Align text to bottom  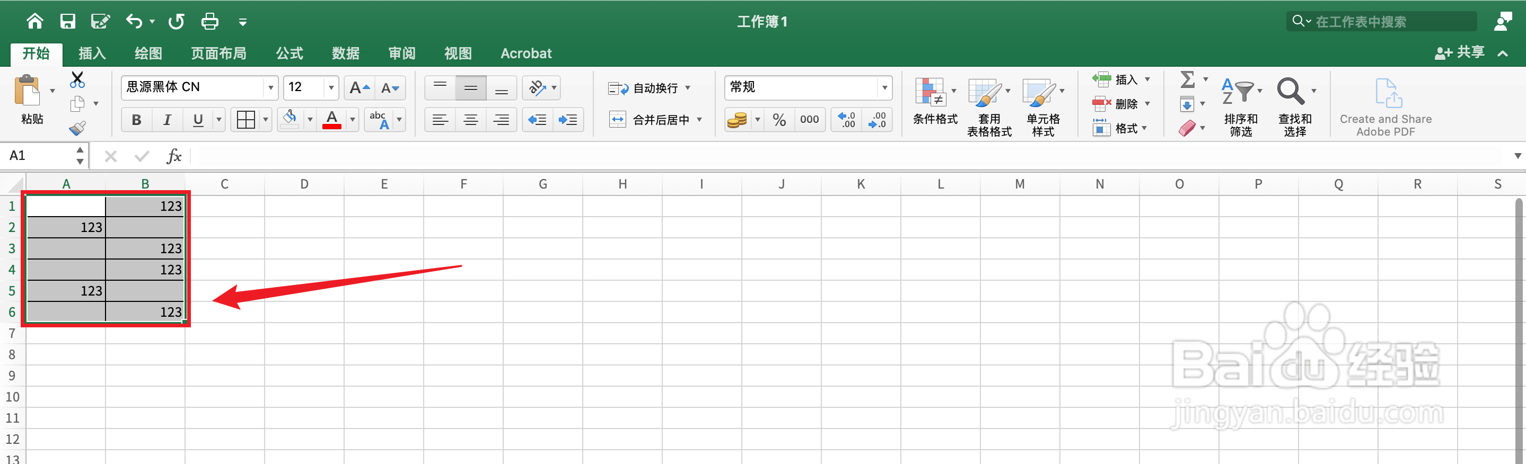(x=502, y=88)
